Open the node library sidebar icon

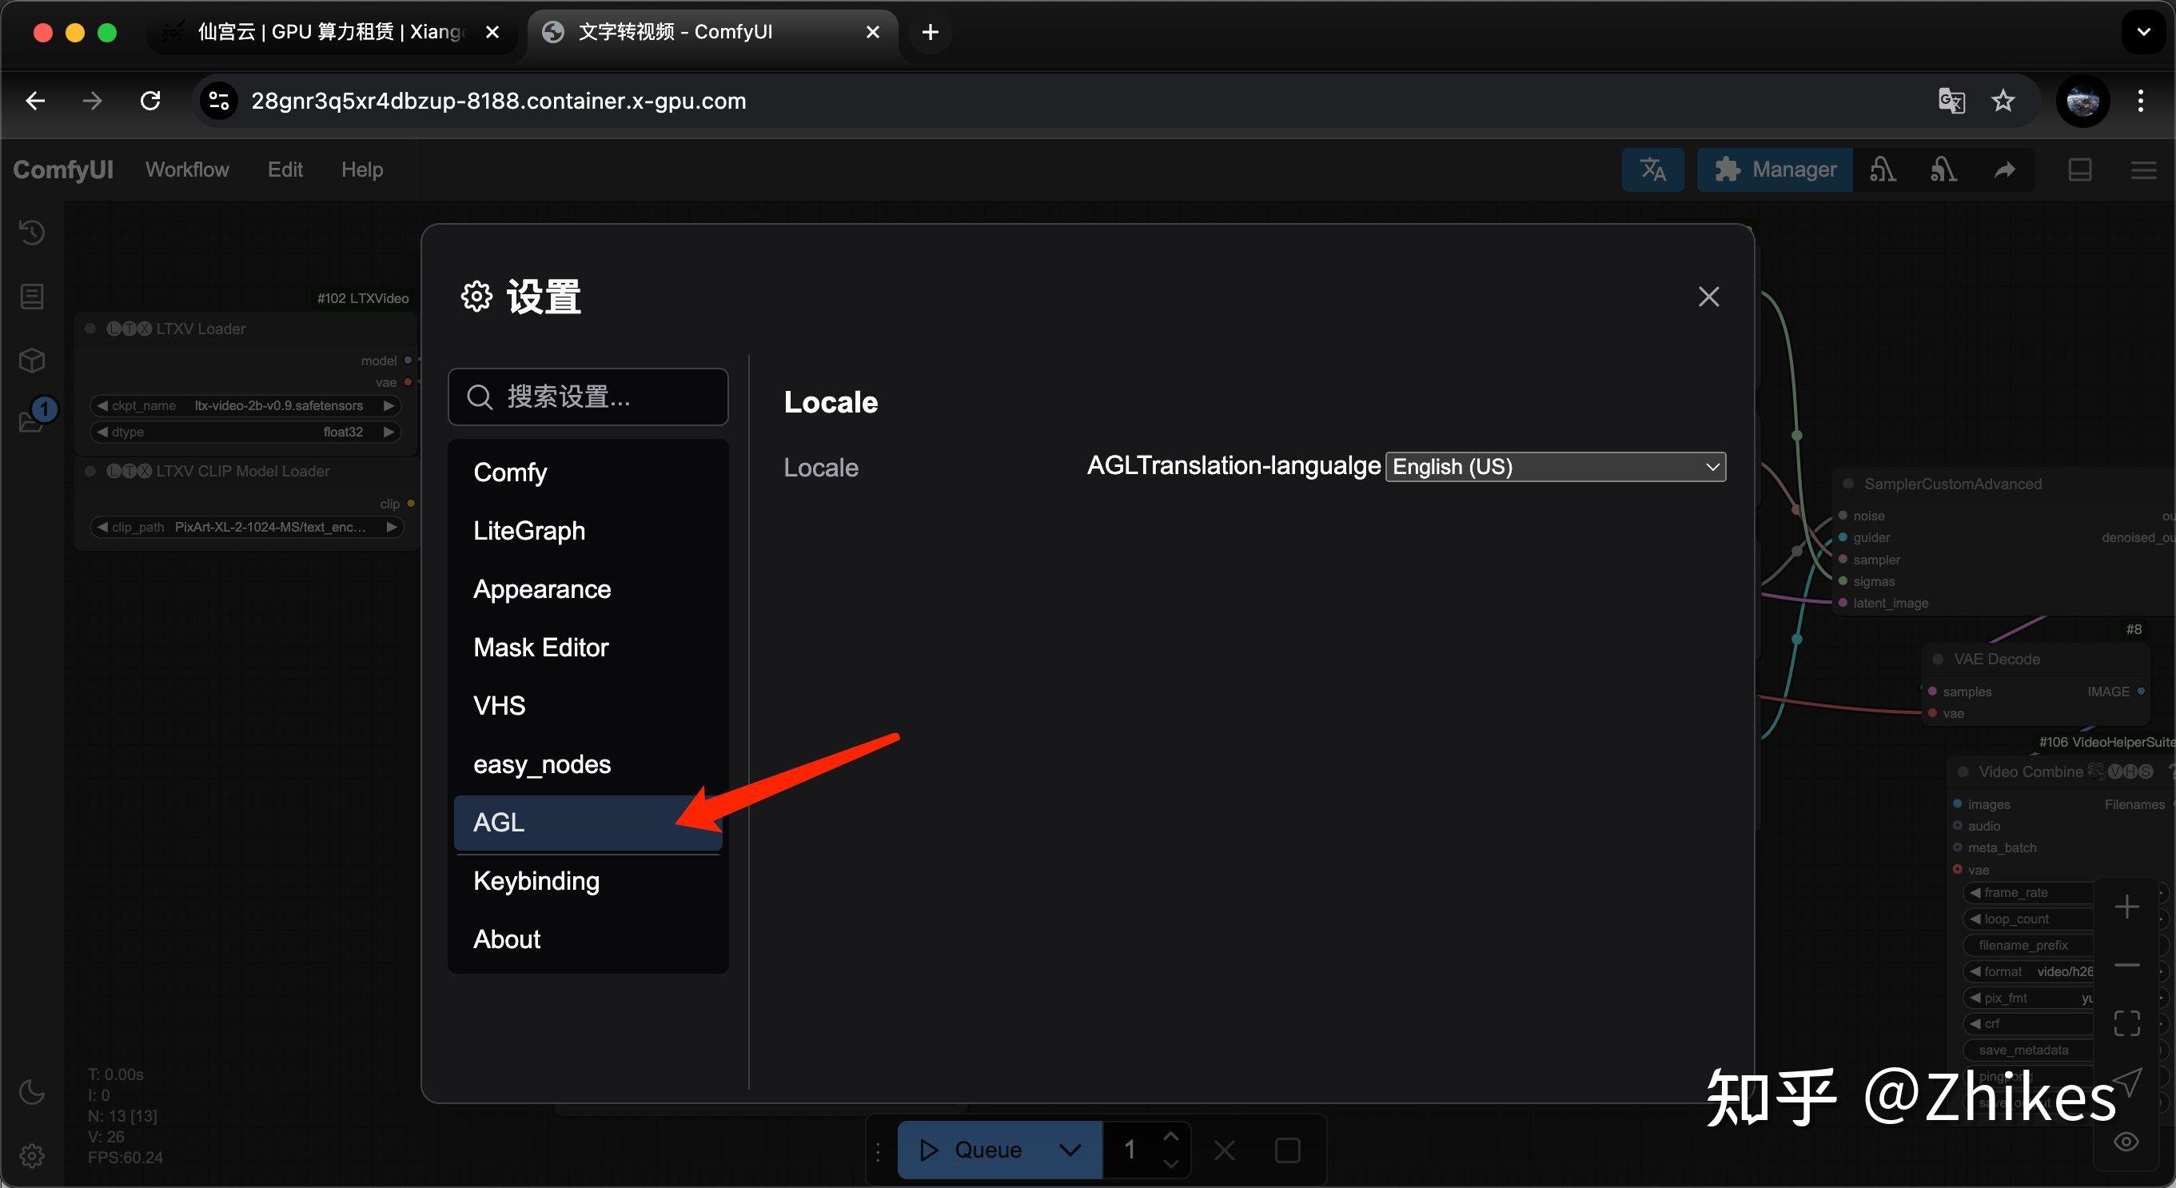tap(32, 297)
